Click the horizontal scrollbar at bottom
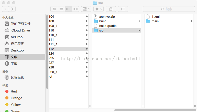 (154, 110)
